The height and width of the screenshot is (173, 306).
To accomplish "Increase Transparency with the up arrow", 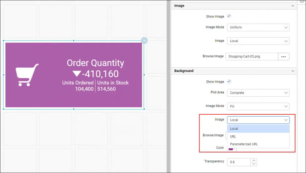I will point(254,160).
